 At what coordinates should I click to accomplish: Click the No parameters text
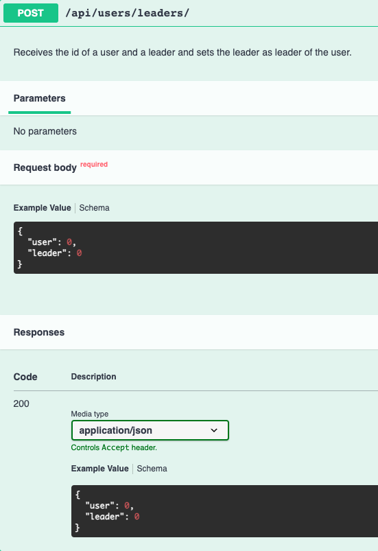click(45, 131)
